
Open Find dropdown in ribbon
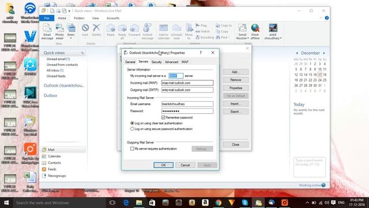(x=223, y=37)
